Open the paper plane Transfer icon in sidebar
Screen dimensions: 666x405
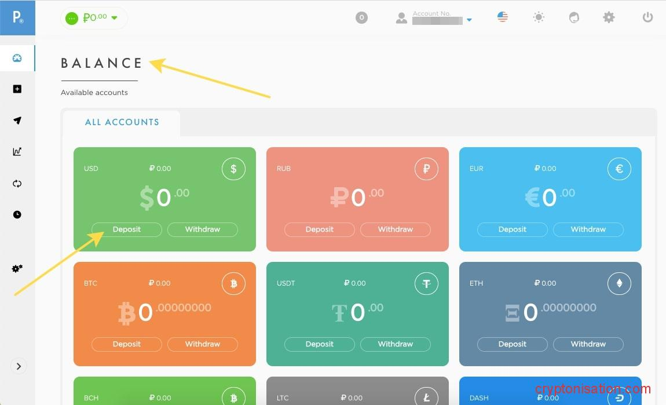coord(17,121)
